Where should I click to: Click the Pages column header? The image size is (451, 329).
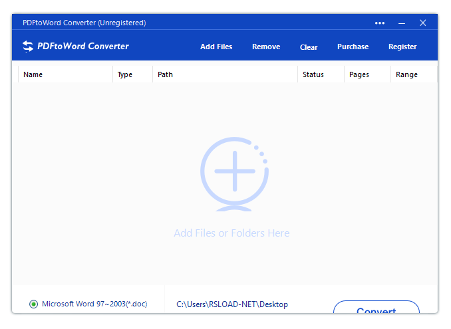click(x=368, y=74)
